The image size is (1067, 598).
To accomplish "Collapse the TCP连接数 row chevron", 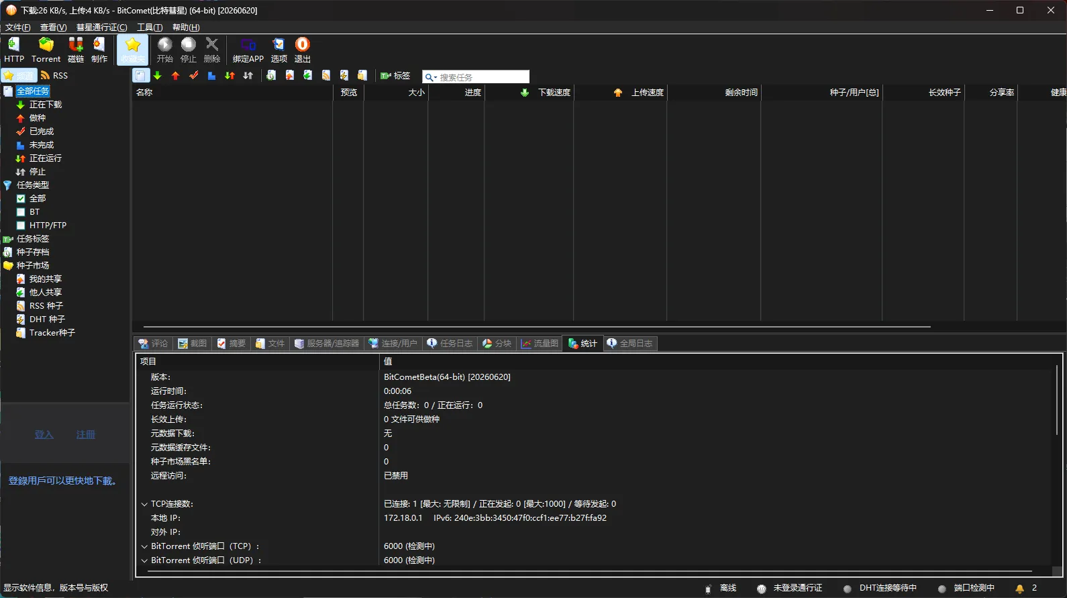I will [144, 504].
